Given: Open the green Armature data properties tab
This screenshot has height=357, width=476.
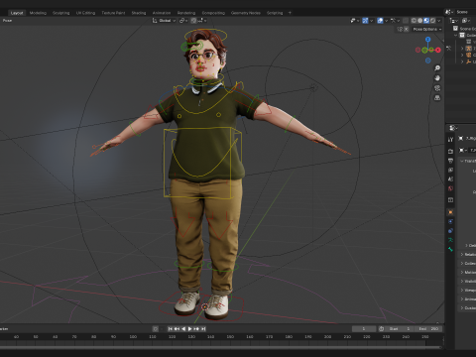Looking at the screenshot, I should tap(450, 240).
